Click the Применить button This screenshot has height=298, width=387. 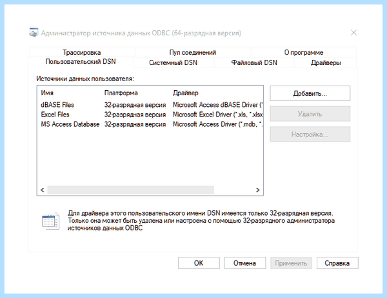(x=292, y=263)
